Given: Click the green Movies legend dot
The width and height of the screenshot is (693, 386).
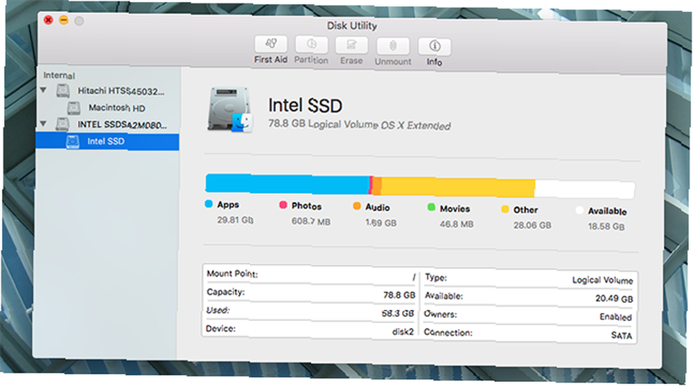Looking at the screenshot, I should [431, 208].
